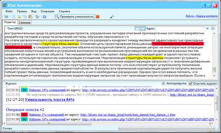Click the copy icon in toolbar
The image size is (221, 133).
[x=25, y=17]
